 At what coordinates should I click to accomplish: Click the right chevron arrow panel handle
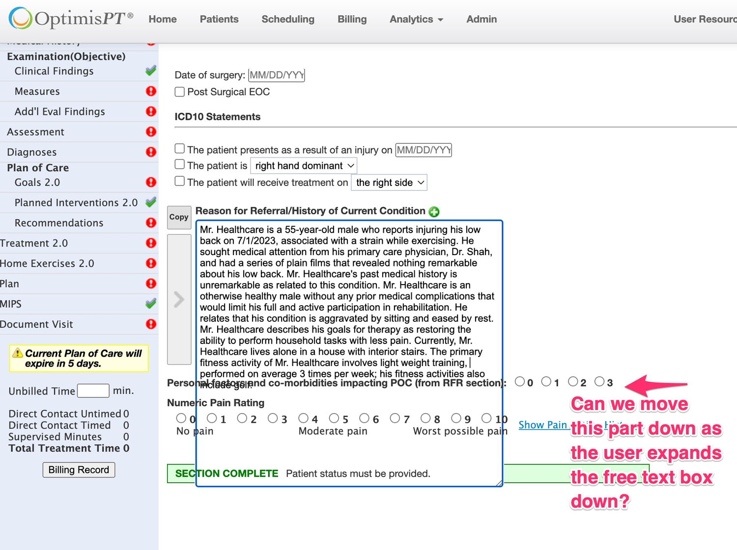coord(179,299)
